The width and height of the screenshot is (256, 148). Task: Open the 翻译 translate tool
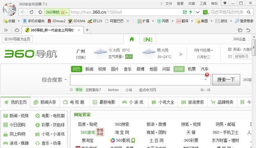coord(182,21)
